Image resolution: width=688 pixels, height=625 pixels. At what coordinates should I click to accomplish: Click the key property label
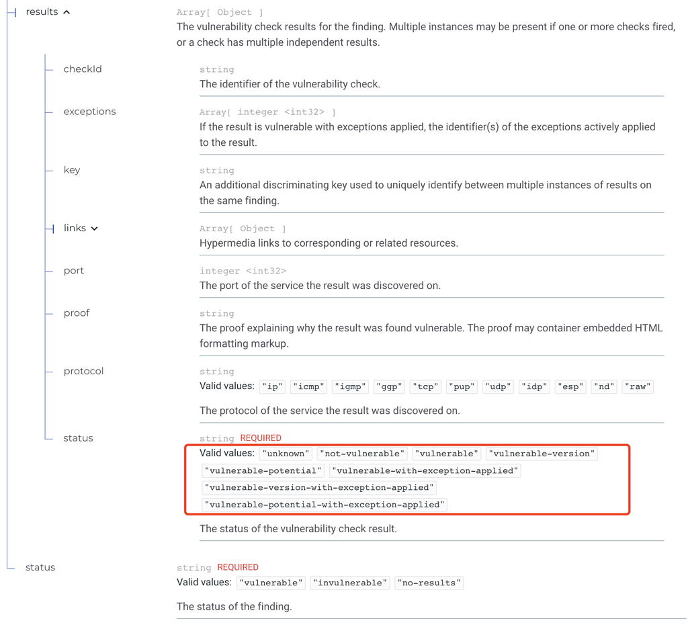(x=72, y=169)
